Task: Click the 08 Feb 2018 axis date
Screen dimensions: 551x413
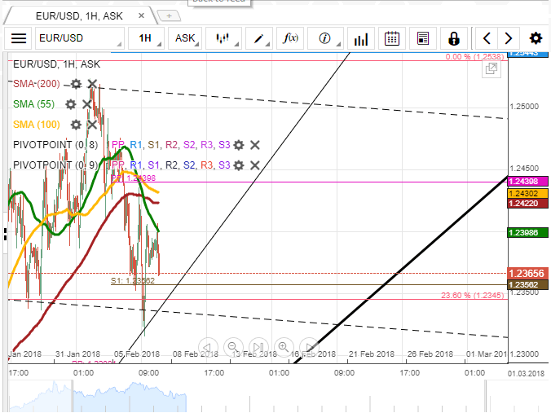Action: [196, 354]
